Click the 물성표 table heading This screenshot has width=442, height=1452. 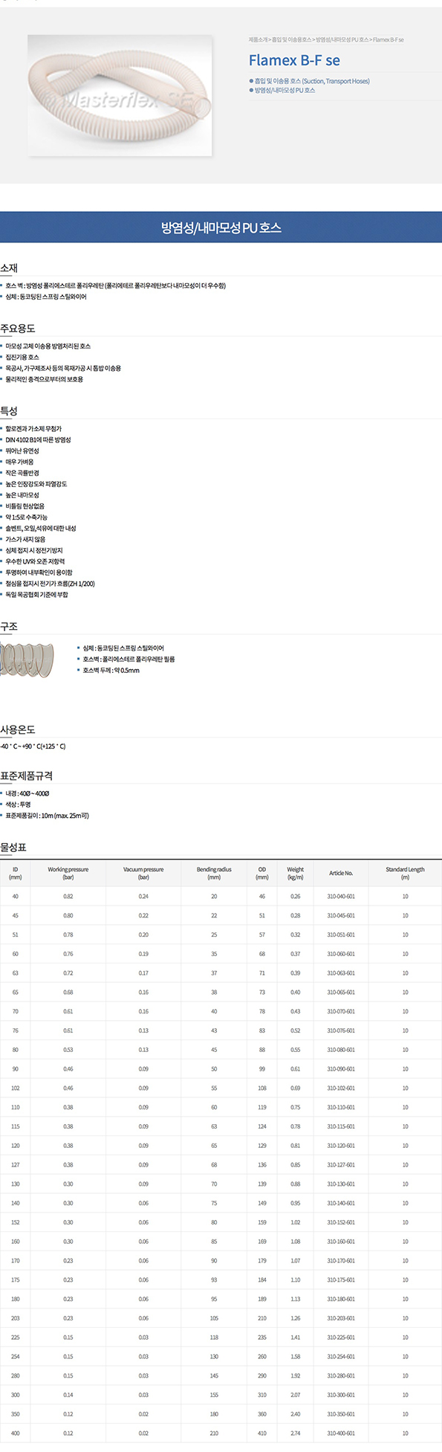coord(13,847)
